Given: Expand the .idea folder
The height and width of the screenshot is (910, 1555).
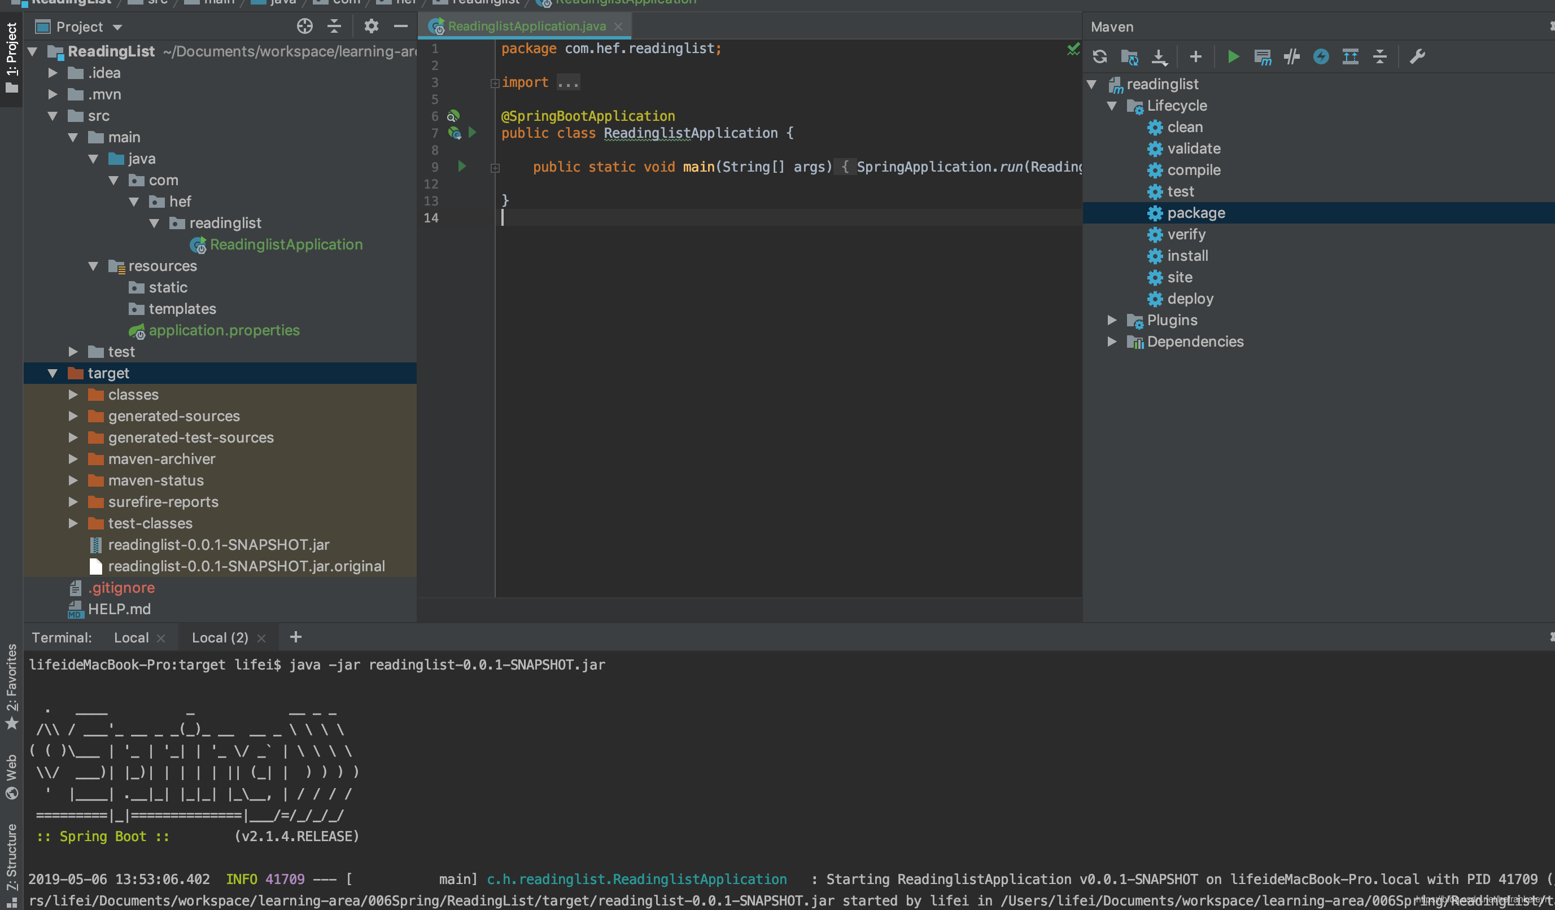Looking at the screenshot, I should [53, 73].
